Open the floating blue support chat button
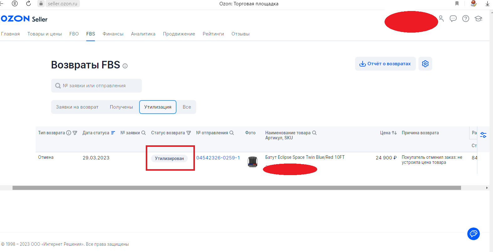The height and width of the screenshot is (252, 493). [x=474, y=234]
